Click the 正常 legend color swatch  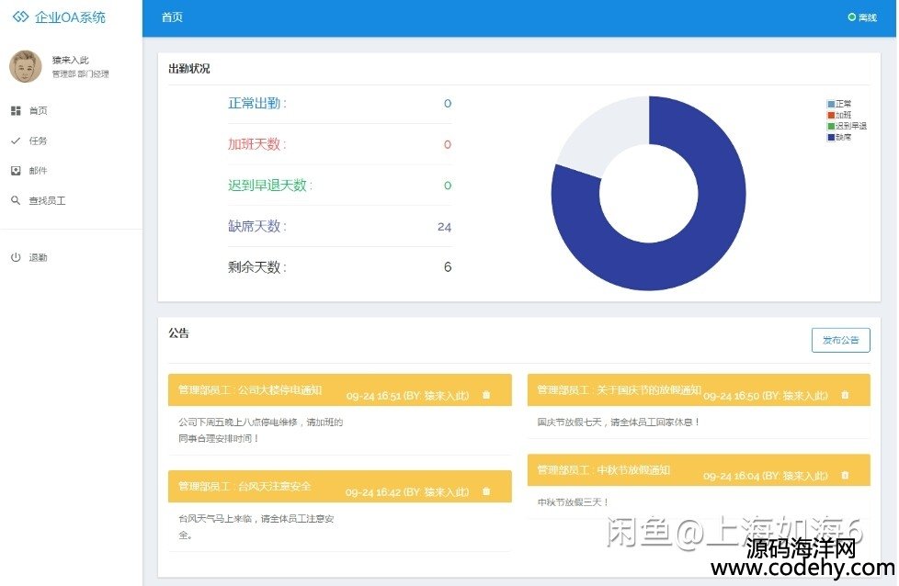coord(831,104)
